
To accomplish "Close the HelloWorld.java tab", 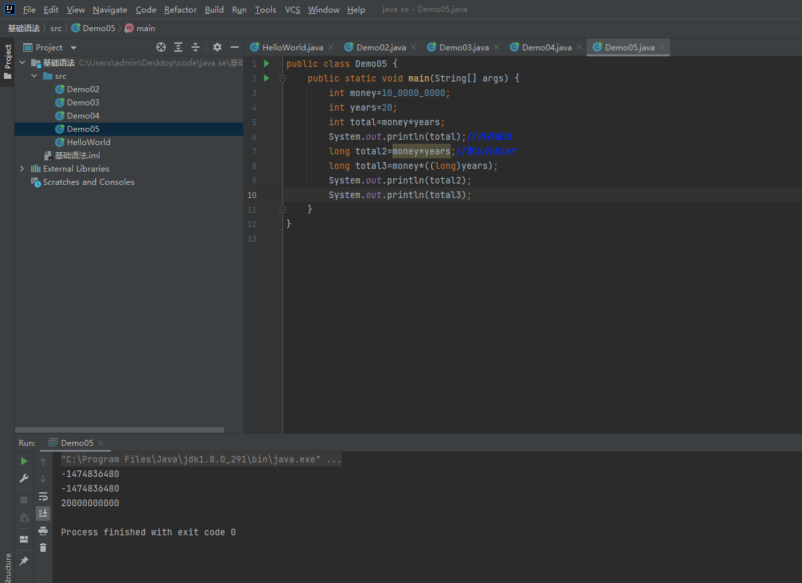I will pos(331,47).
